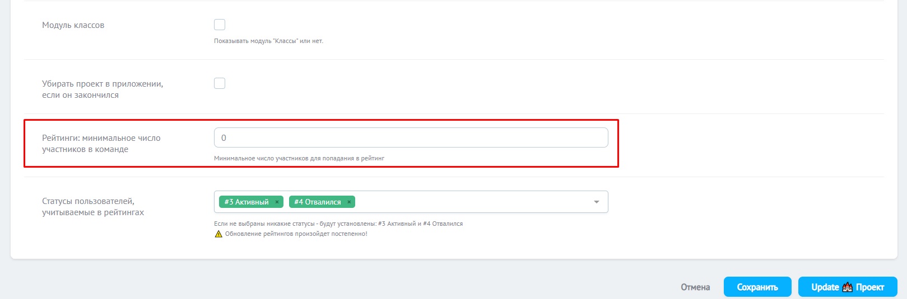Click the Убирать проект в приложении label
This screenshot has width=907, height=299.
[x=103, y=89]
